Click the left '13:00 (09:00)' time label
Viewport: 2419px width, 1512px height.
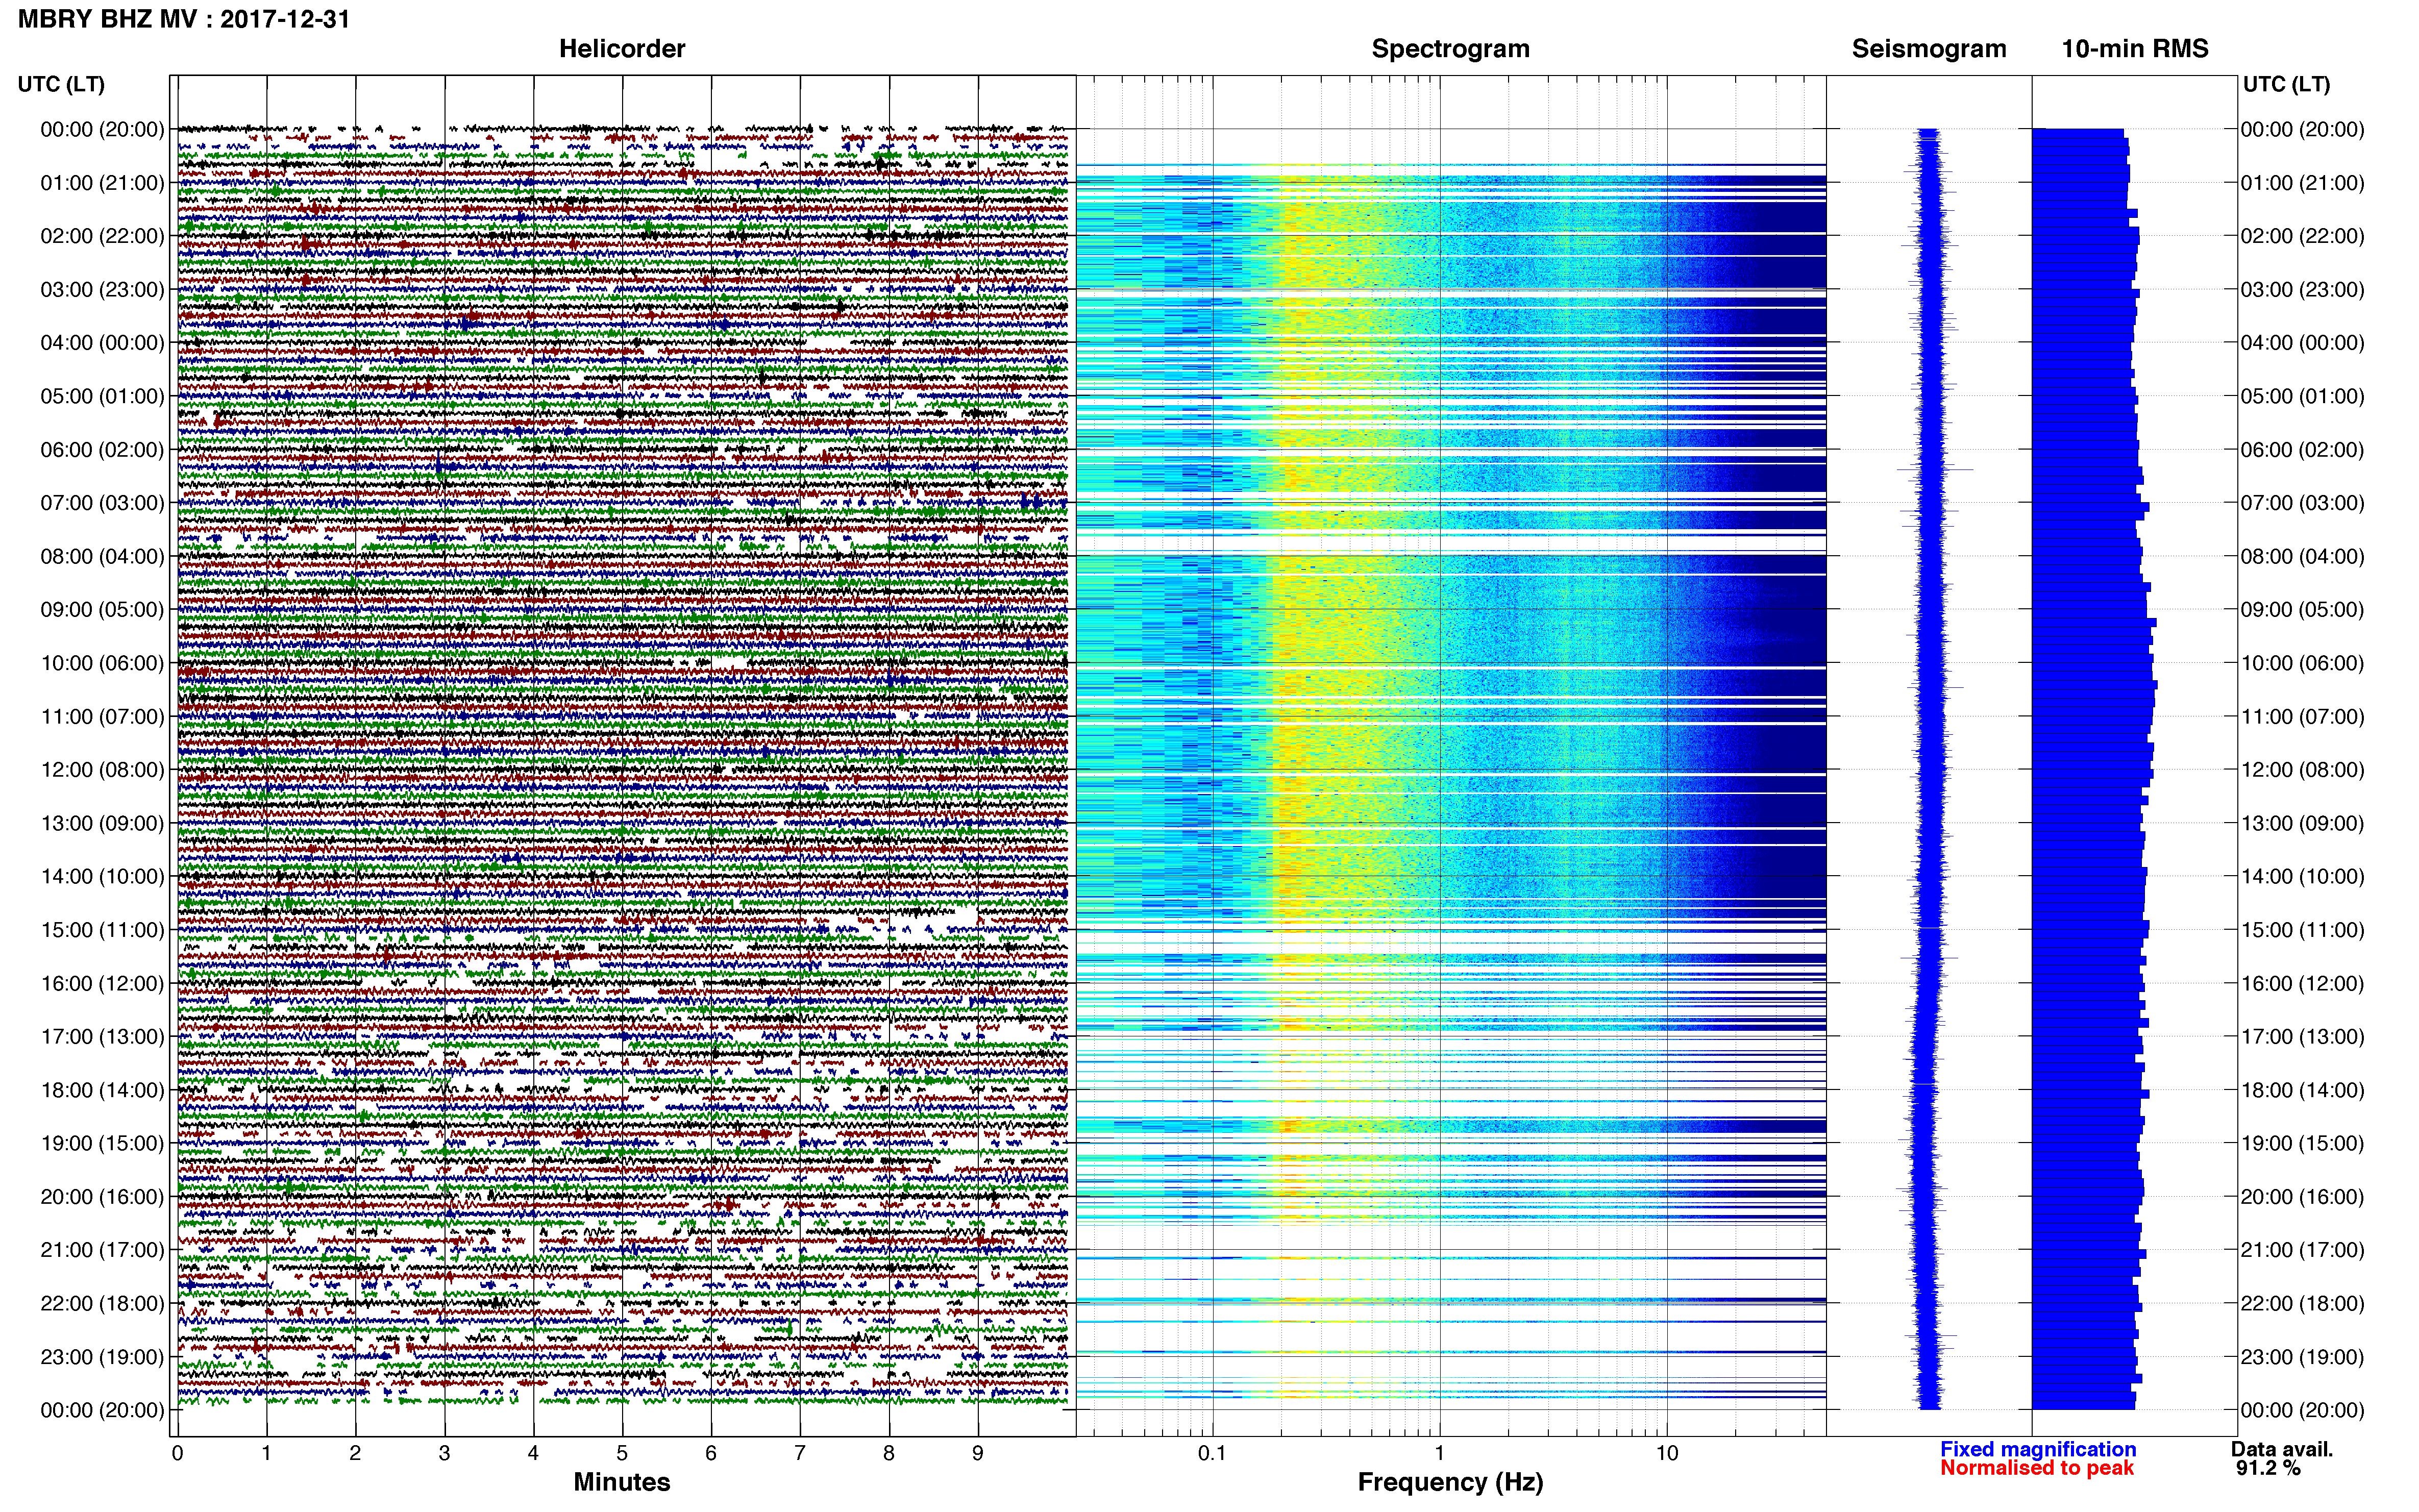click(x=102, y=823)
